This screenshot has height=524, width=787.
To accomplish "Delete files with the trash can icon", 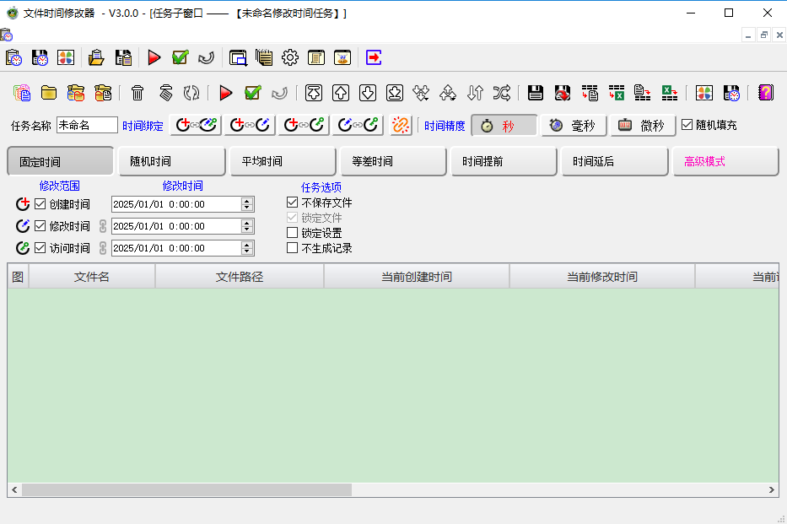I will (137, 93).
